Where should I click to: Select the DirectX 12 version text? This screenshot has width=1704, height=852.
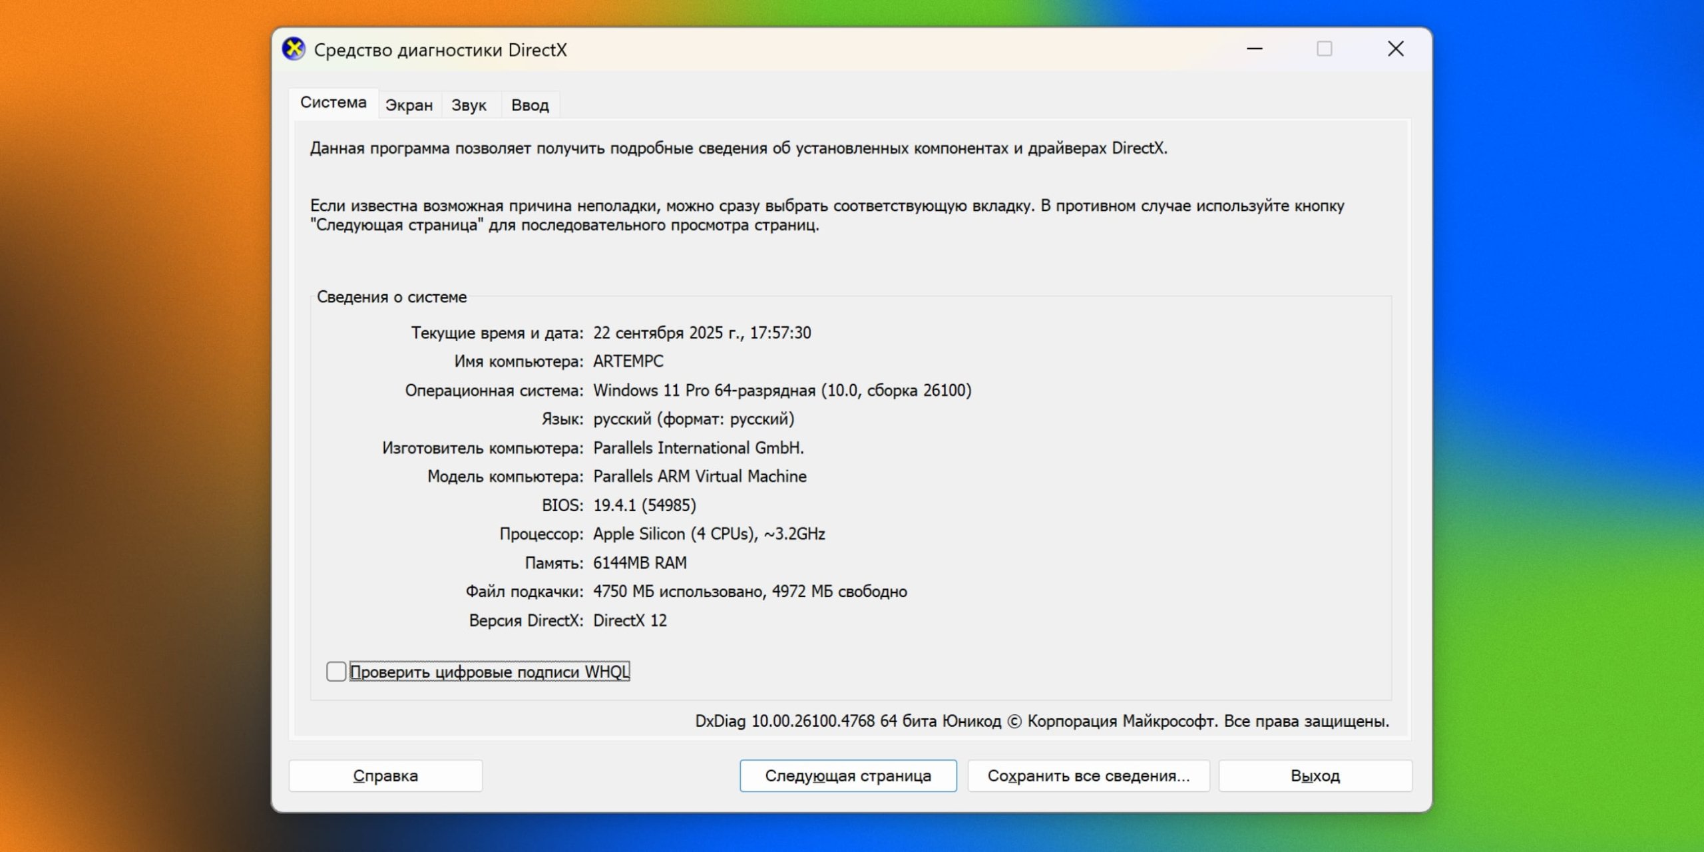630,620
